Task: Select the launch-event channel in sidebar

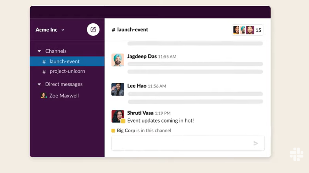Action: tap(67, 61)
